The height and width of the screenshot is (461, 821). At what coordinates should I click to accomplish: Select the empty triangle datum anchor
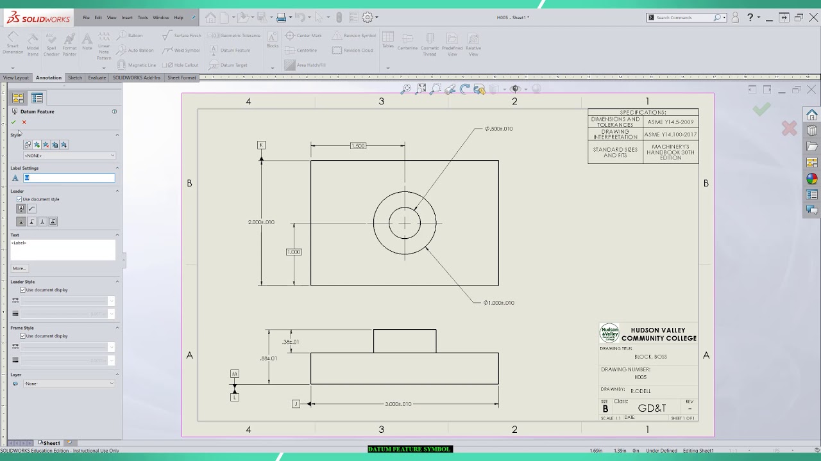coord(42,222)
